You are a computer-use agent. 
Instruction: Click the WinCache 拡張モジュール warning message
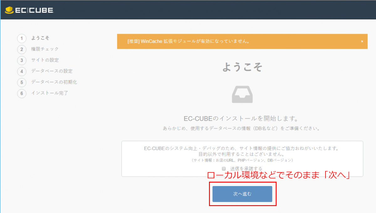click(x=188, y=41)
